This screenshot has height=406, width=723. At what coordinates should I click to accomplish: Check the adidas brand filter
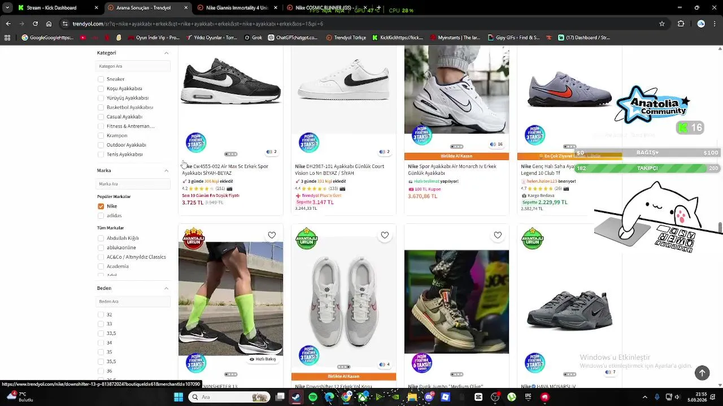click(x=101, y=215)
